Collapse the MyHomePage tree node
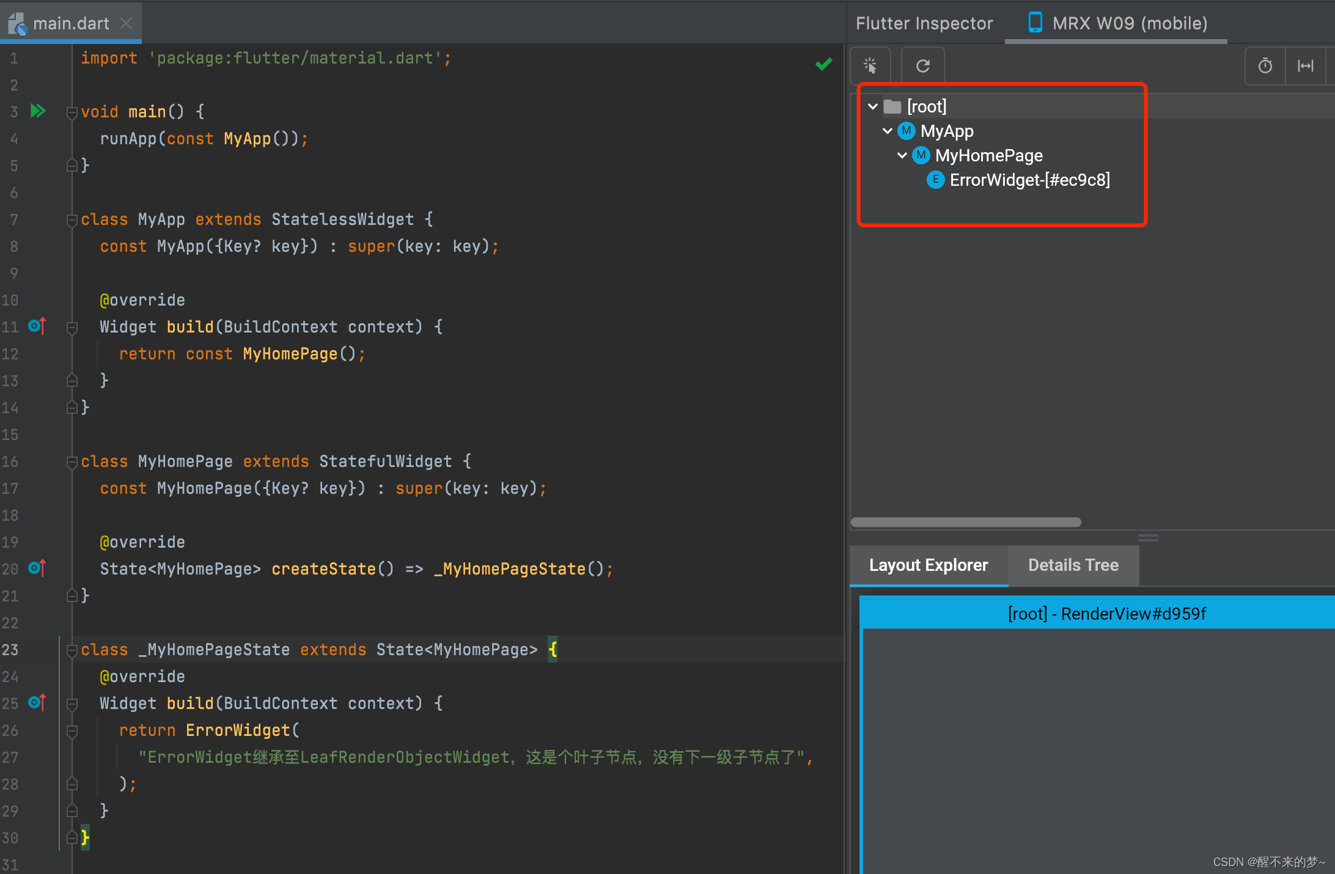 [902, 155]
